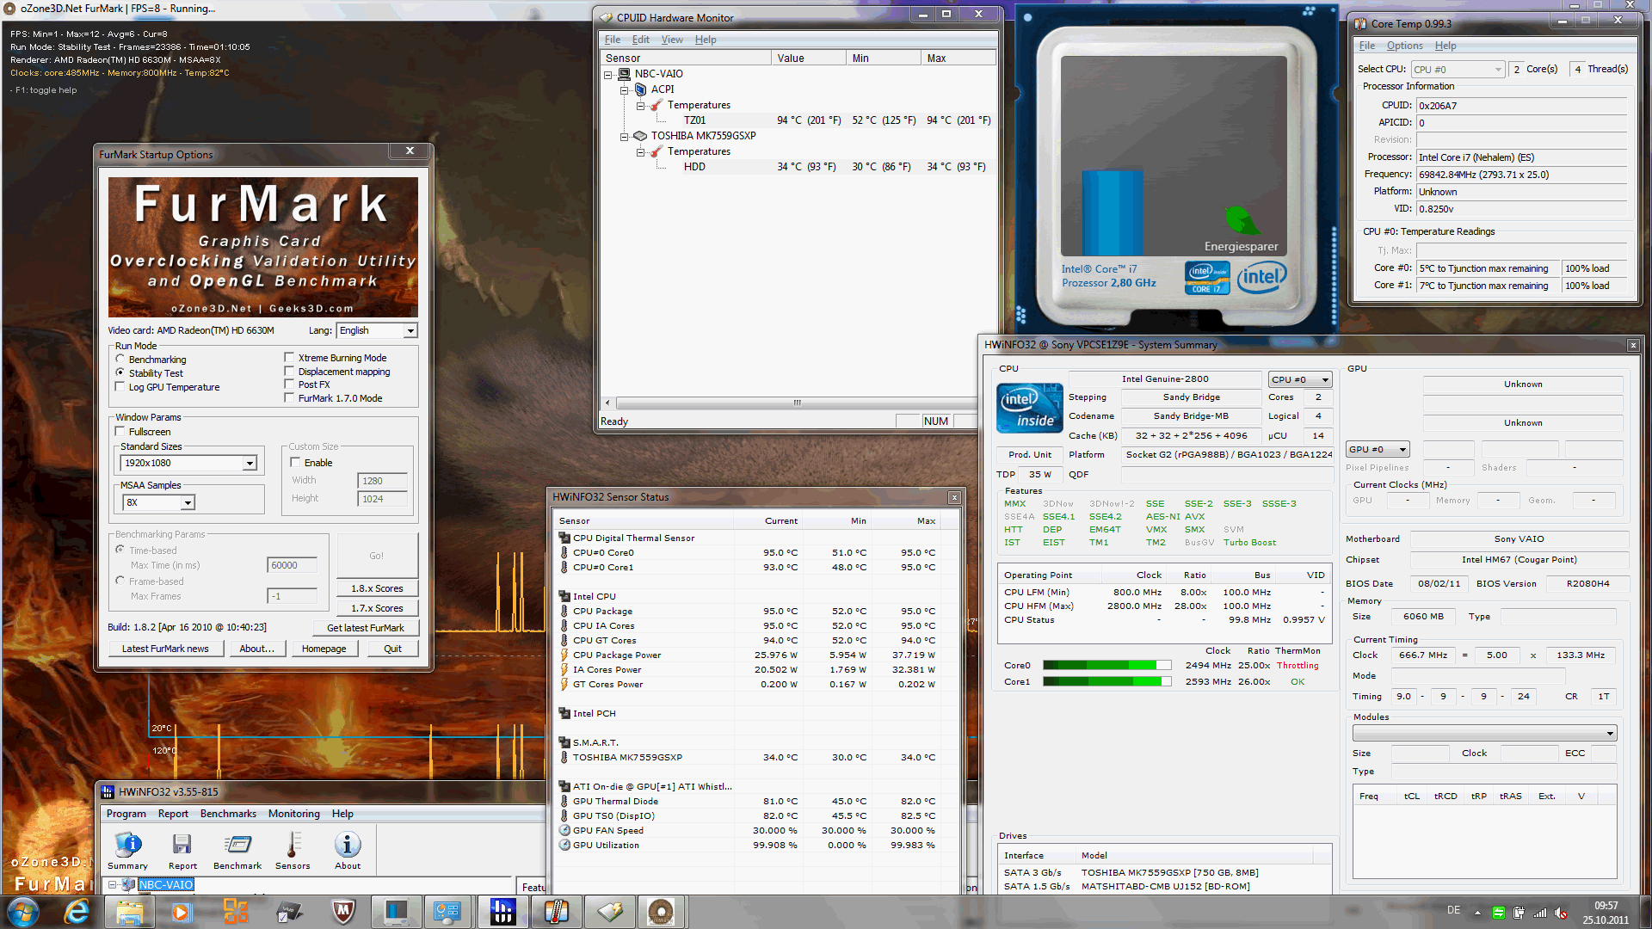Click the 1.8.x Scores button
This screenshot has width=1652, height=929.
[x=377, y=588]
